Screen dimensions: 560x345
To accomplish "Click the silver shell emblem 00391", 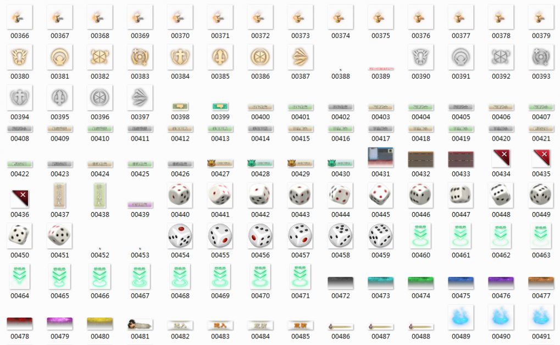I will (461, 57).
